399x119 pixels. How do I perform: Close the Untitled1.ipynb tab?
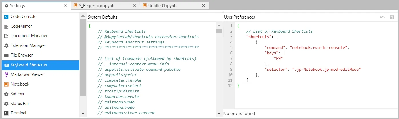[x=204, y=6]
